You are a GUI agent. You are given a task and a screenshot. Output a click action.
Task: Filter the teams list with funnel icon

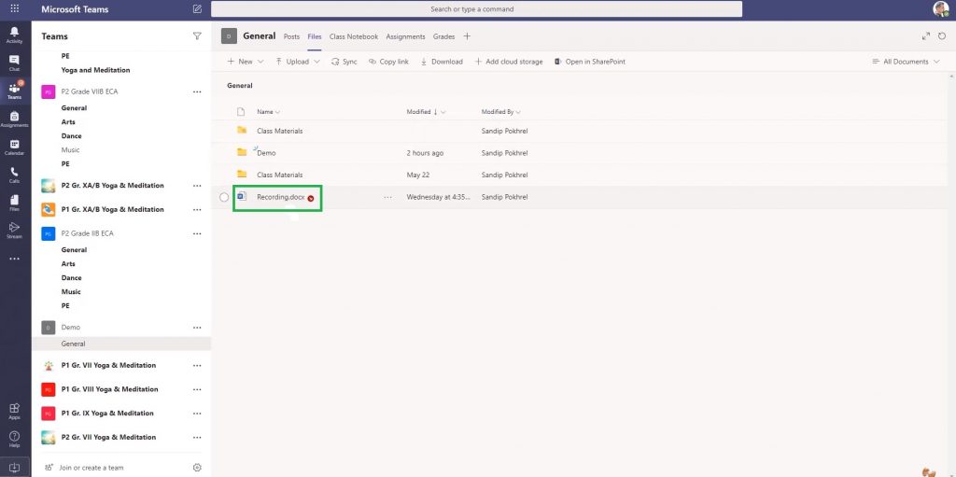coord(197,36)
